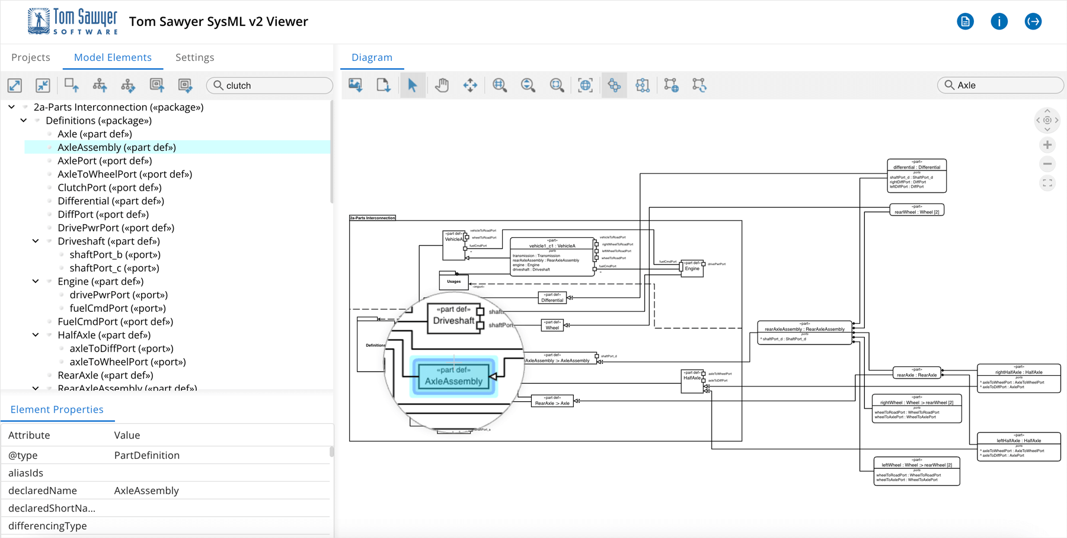This screenshot has height=538, width=1067.
Task: Click the zoom plus control on the diagram overlay
Action: pyautogui.click(x=1047, y=144)
